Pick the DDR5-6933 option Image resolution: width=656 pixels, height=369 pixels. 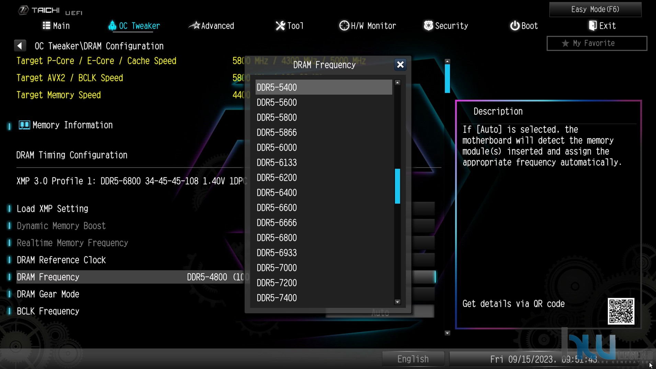[324, 253]
